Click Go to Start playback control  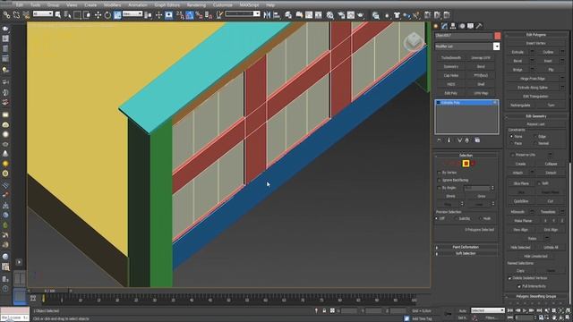510,310
